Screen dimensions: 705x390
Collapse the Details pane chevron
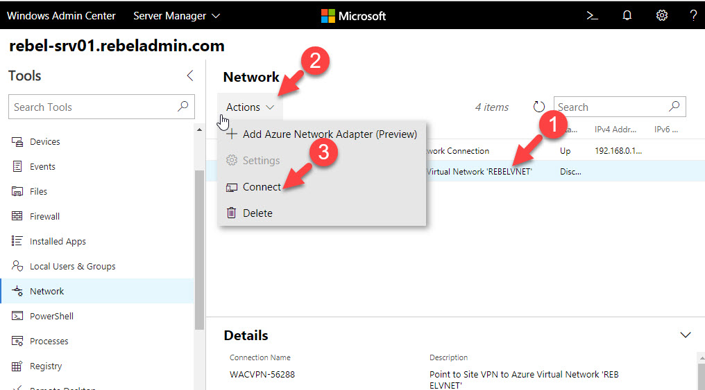[x=686, y=335]
